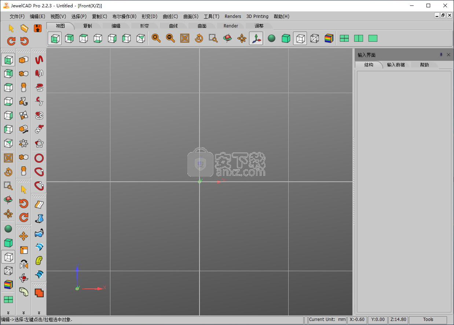Switch to the 复制 toolbar tab
The image size is (454, 325).
click(88, 26)
